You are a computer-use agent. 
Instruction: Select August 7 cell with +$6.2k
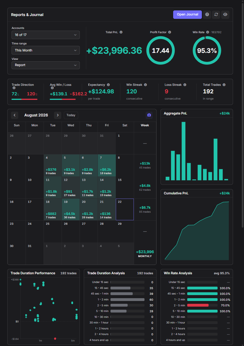tap(107, 165)
